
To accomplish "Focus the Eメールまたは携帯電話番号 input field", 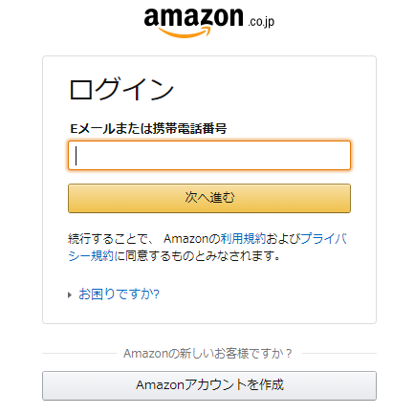I will [x=209, y=156].
